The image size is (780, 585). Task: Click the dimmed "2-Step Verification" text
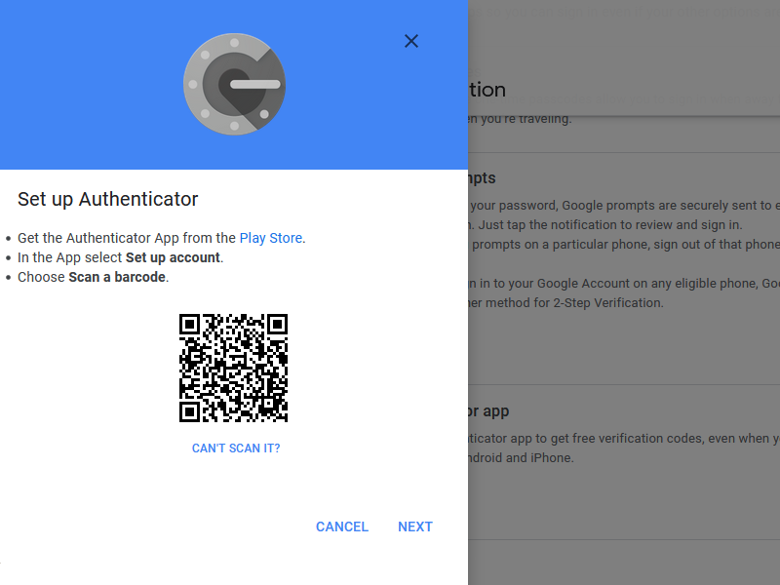[601, 303]
